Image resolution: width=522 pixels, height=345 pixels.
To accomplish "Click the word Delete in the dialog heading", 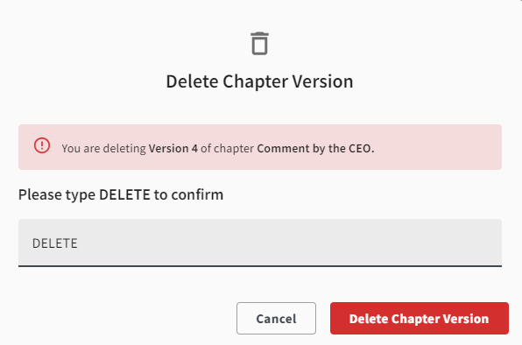I will pos(192,81).
